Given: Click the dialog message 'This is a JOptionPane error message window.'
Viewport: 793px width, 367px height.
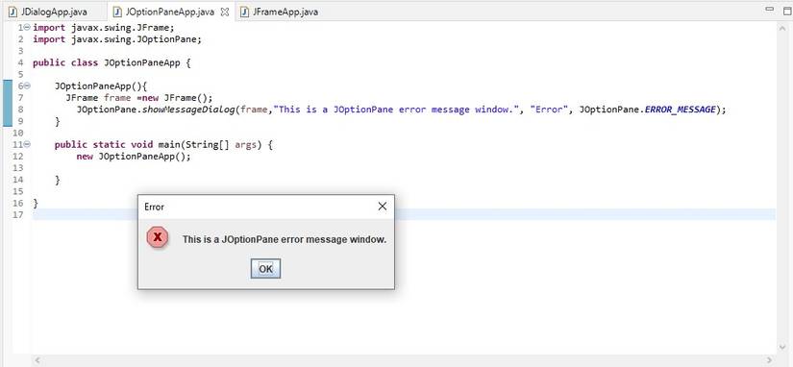Looking at the screenshot, I should [285, 239].
